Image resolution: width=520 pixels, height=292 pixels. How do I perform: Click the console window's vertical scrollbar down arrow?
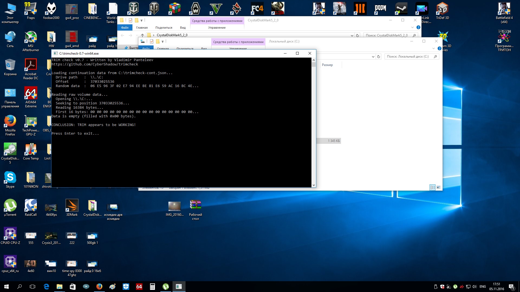[x=314, y=185]
